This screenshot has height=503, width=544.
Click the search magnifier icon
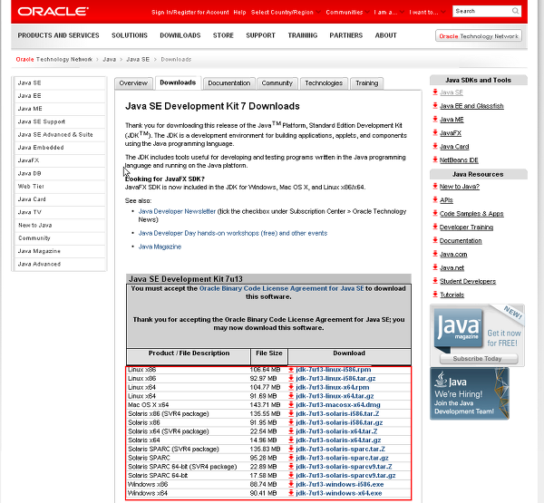click(x=516, y=11)
